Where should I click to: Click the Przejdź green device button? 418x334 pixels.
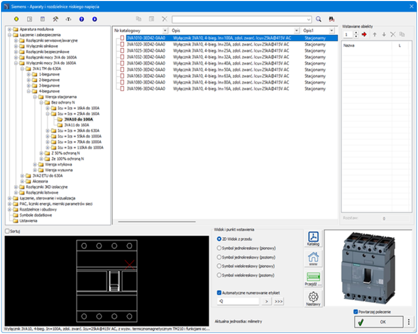pyautogui.click(x=314, y=279)
